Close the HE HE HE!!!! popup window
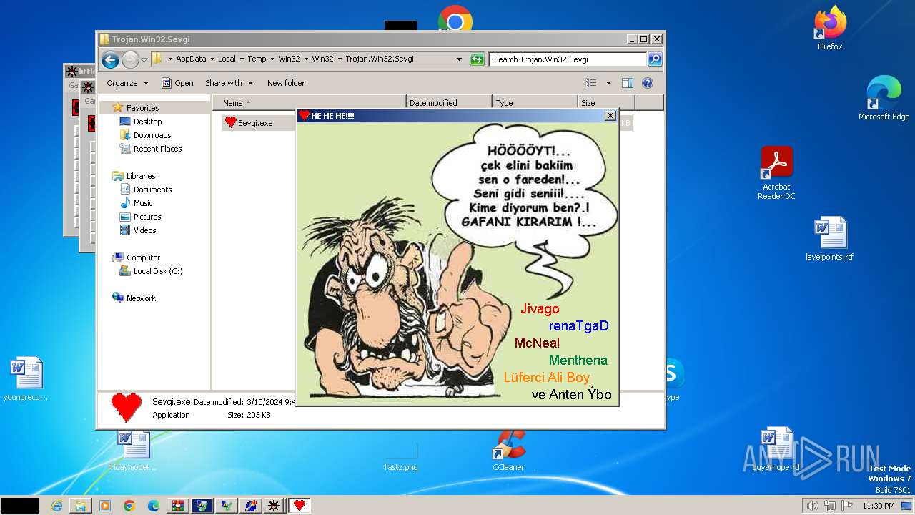Screen dimensions: 915x515 point(610,115)
